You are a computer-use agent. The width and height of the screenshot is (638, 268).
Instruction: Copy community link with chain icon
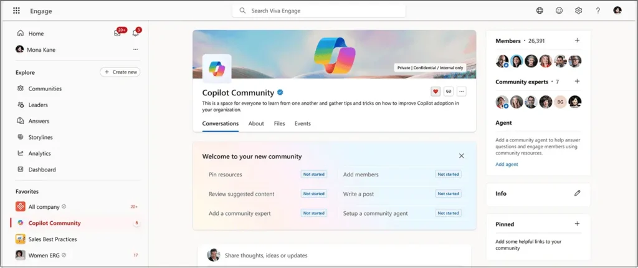(449, 91)
